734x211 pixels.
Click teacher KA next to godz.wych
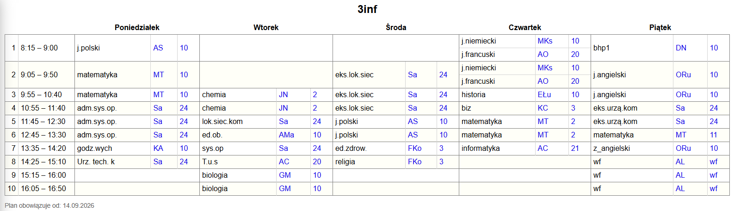click(x=158, y=148)
